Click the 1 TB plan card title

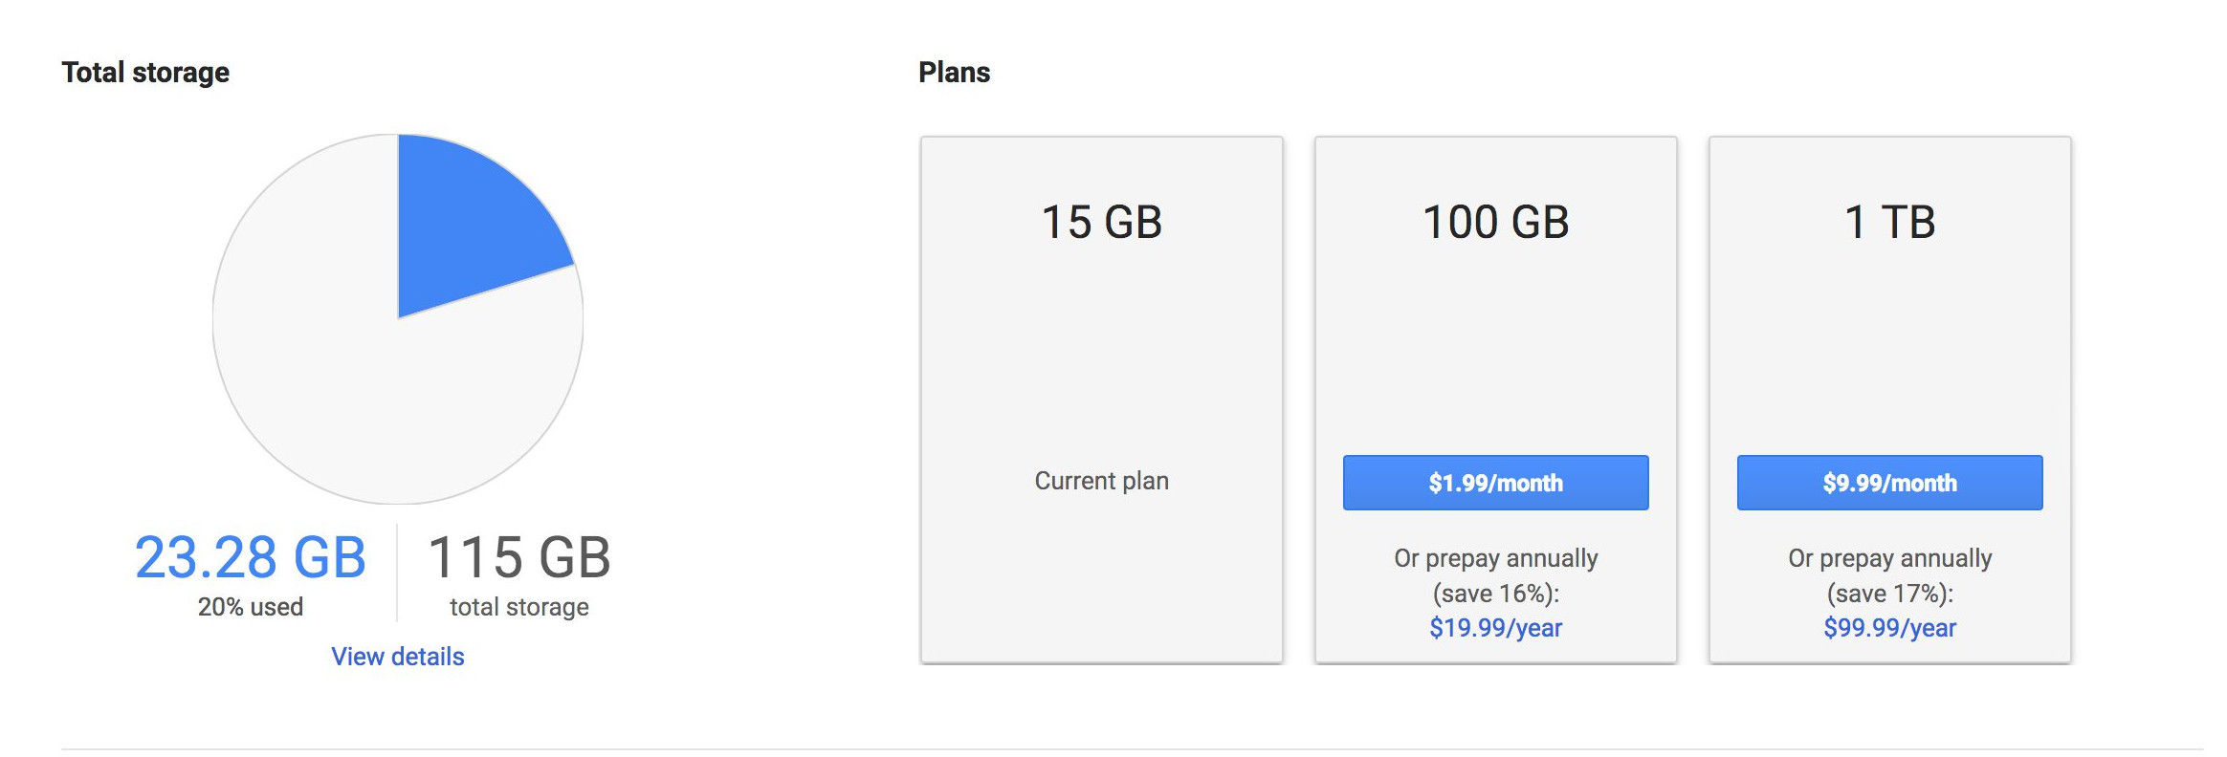coord(1889,223)
